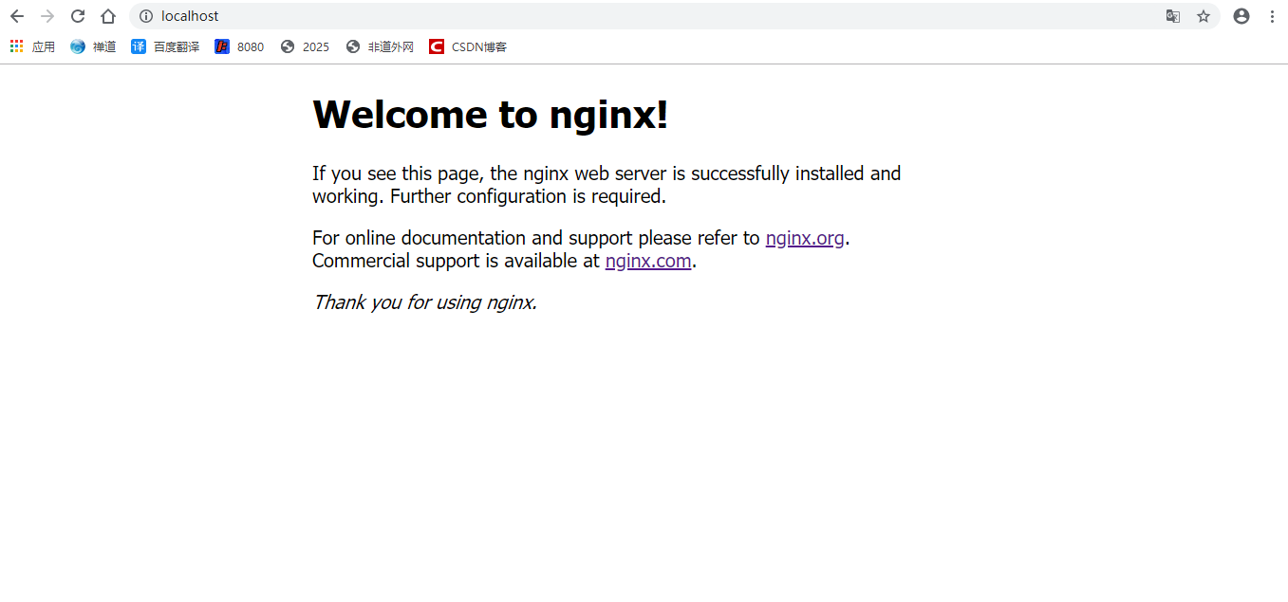Open the 2025 bookmark

[x=305, y=46]
